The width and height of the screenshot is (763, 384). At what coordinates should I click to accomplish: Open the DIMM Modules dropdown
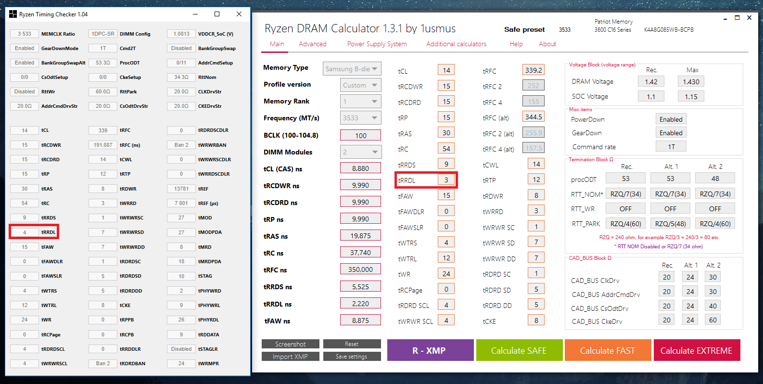361,152
